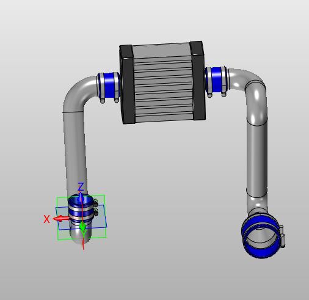Click the blue Z axis arrow of the triad

click(81, 197)
